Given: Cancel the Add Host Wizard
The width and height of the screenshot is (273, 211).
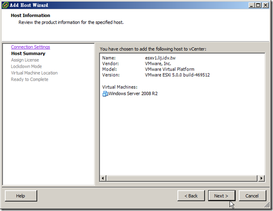Looking at the screenshot, I should (252, 196).
